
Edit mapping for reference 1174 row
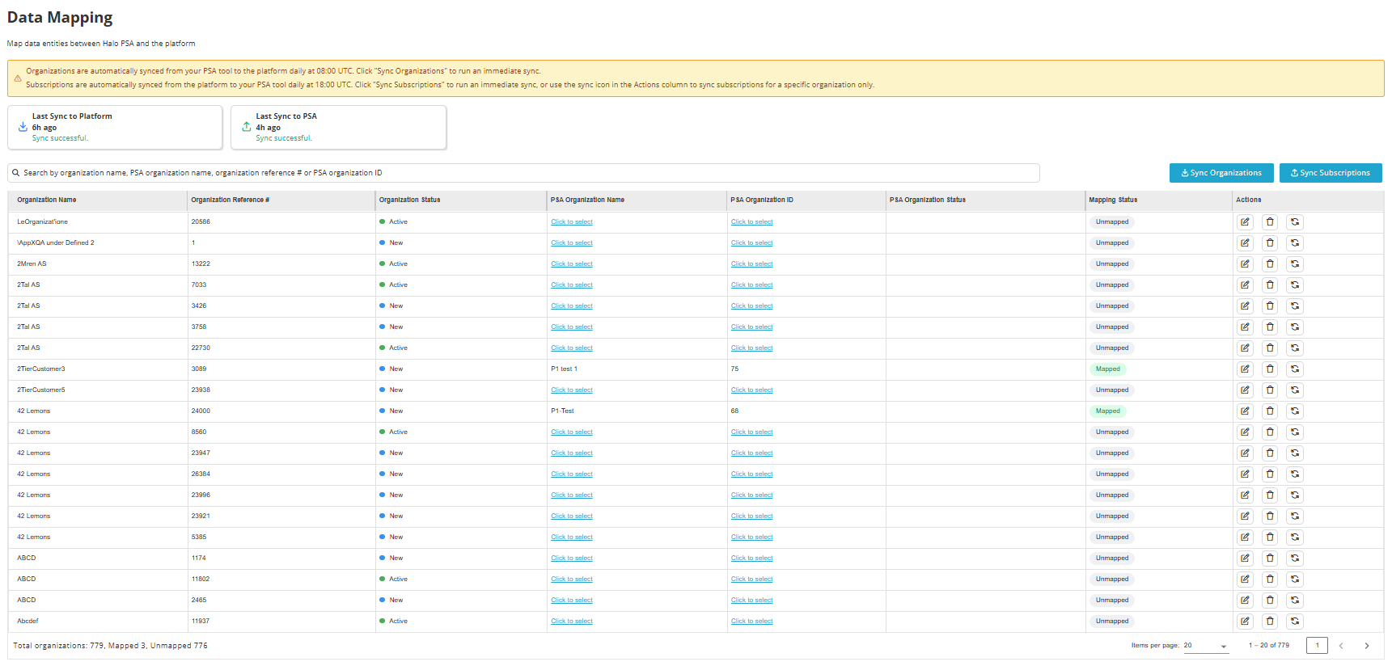pos(1245,558)
